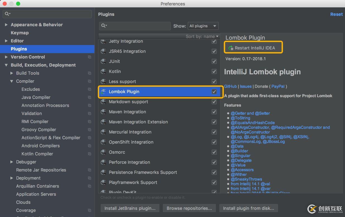Expand the Version Control section

6,57
